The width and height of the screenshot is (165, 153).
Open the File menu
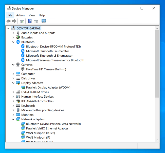click(x=10, y=15)
